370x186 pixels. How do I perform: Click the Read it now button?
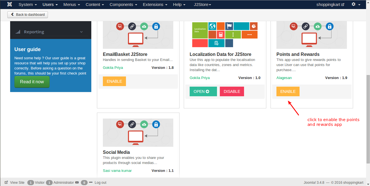pos(32,82)
